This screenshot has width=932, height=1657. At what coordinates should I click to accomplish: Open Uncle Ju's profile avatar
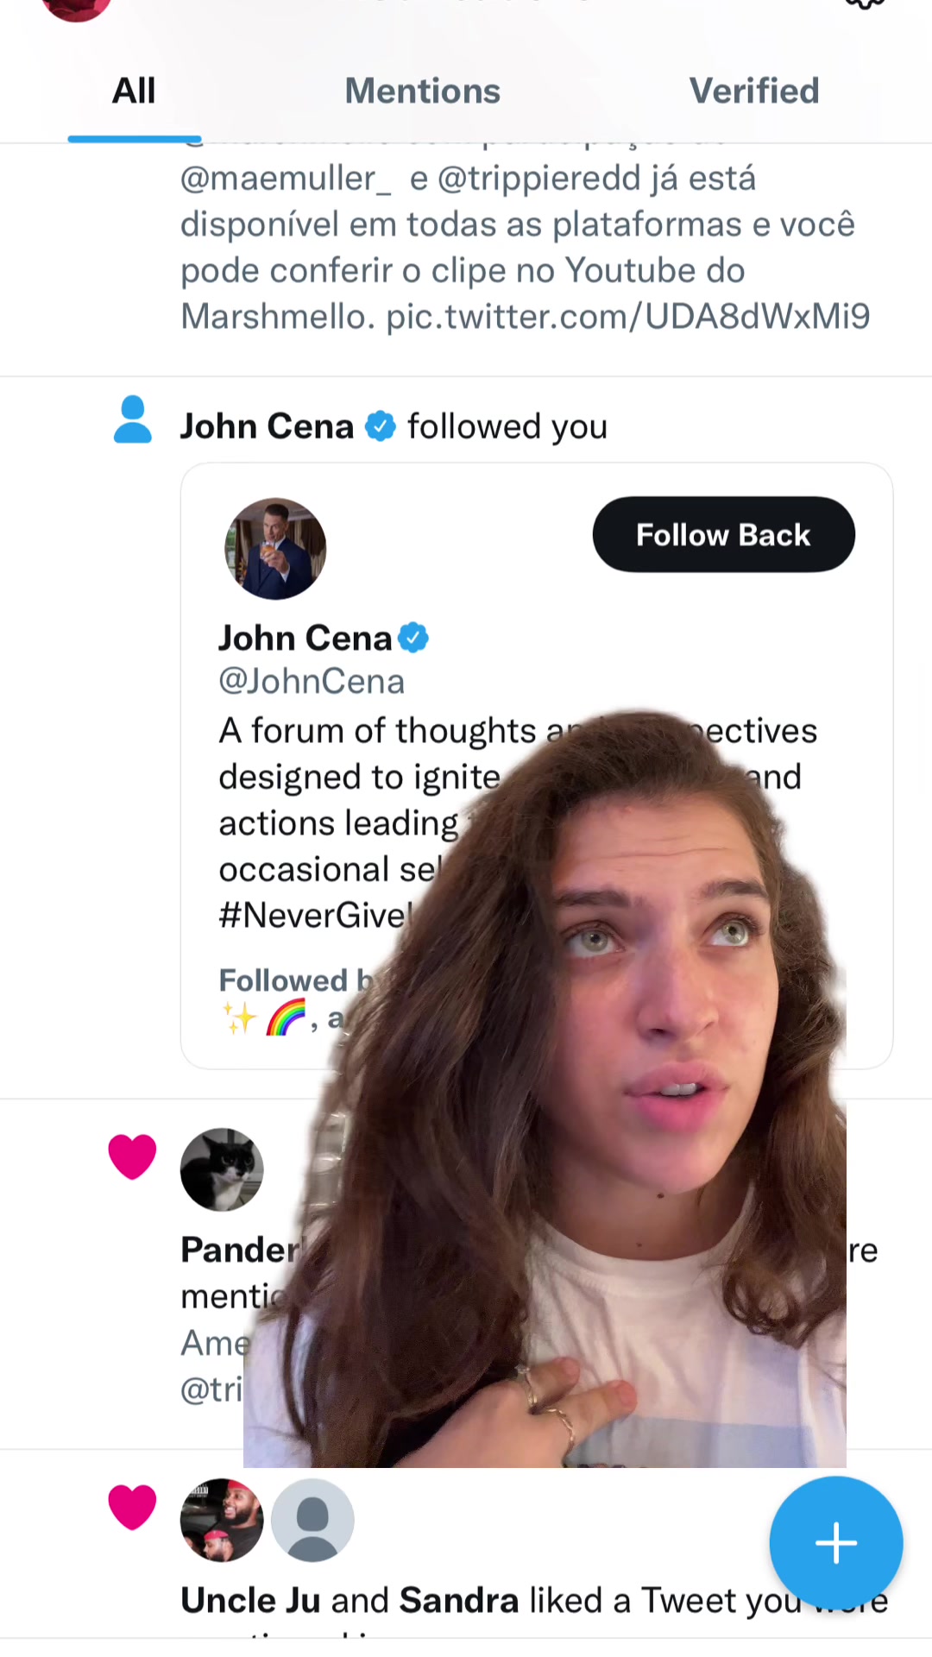222,1521
